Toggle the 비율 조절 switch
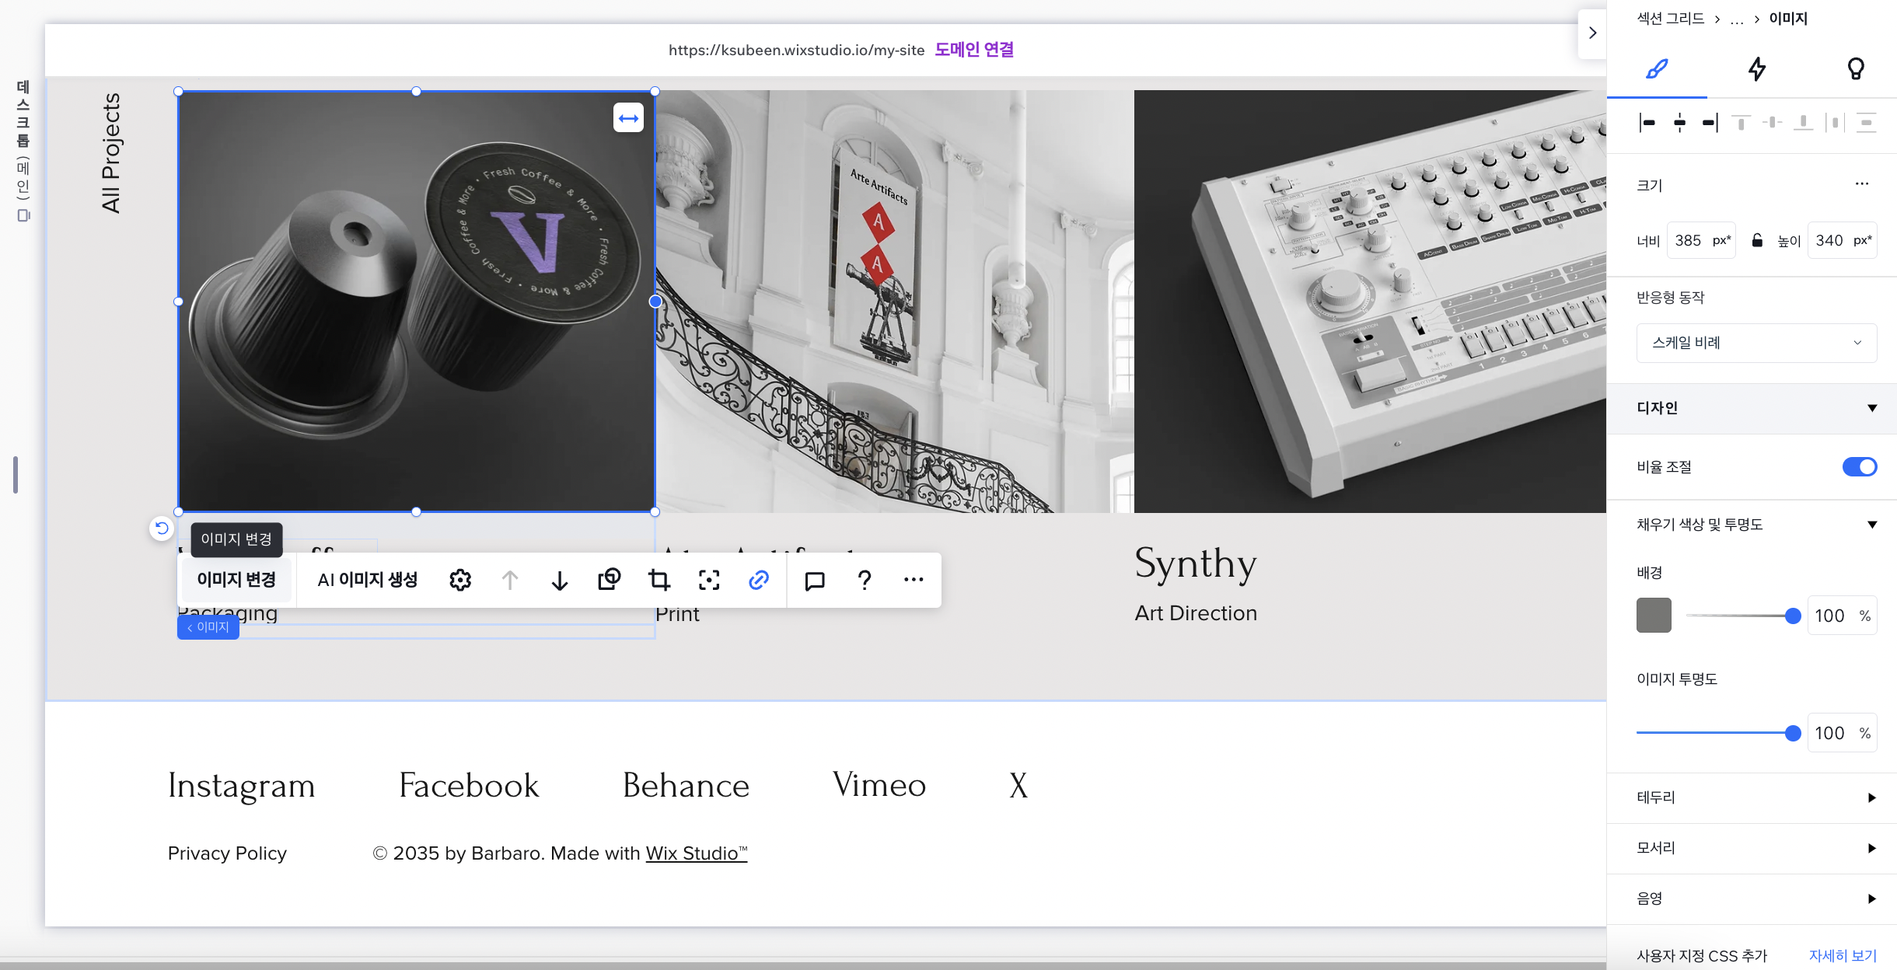The width and height of the screenshot is (1897, 970). pos(1859,466)
